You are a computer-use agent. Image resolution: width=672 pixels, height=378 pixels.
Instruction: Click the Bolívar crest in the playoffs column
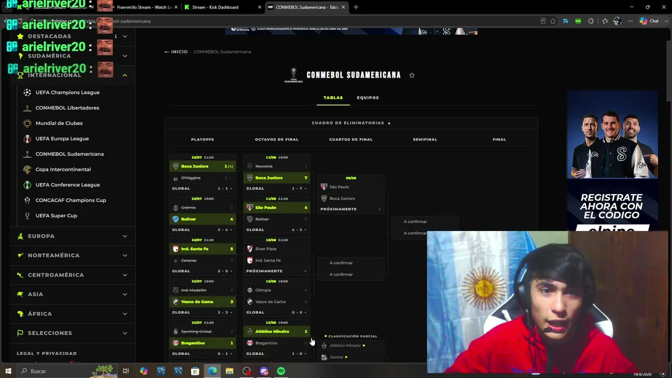pos(176,219)
